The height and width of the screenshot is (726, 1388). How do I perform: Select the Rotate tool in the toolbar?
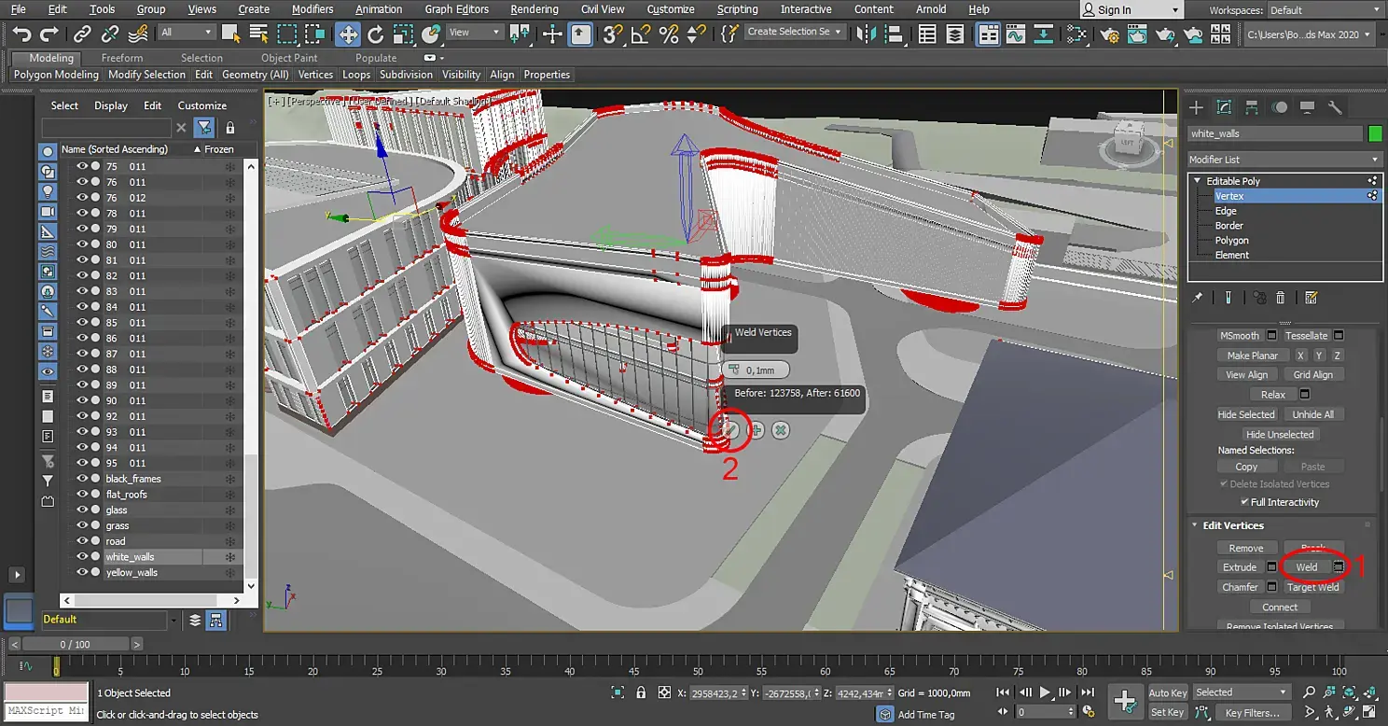(375, 35)
